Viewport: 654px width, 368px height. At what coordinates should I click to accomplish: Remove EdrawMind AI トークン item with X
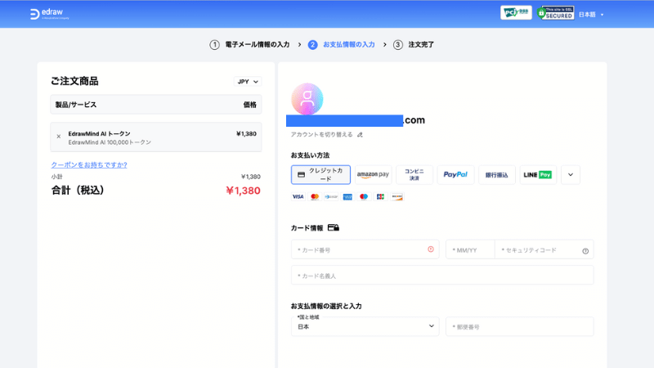point(59,137)
